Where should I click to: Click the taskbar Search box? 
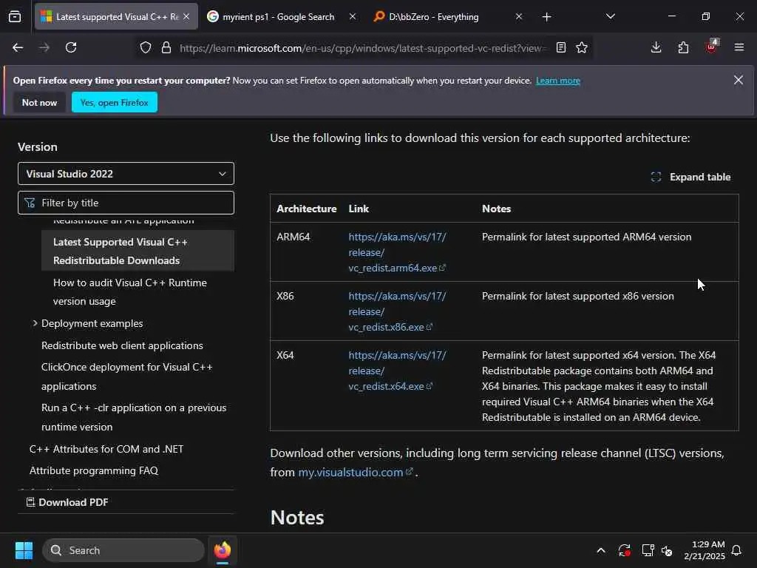pyautogui.click(x=123, y=550)
